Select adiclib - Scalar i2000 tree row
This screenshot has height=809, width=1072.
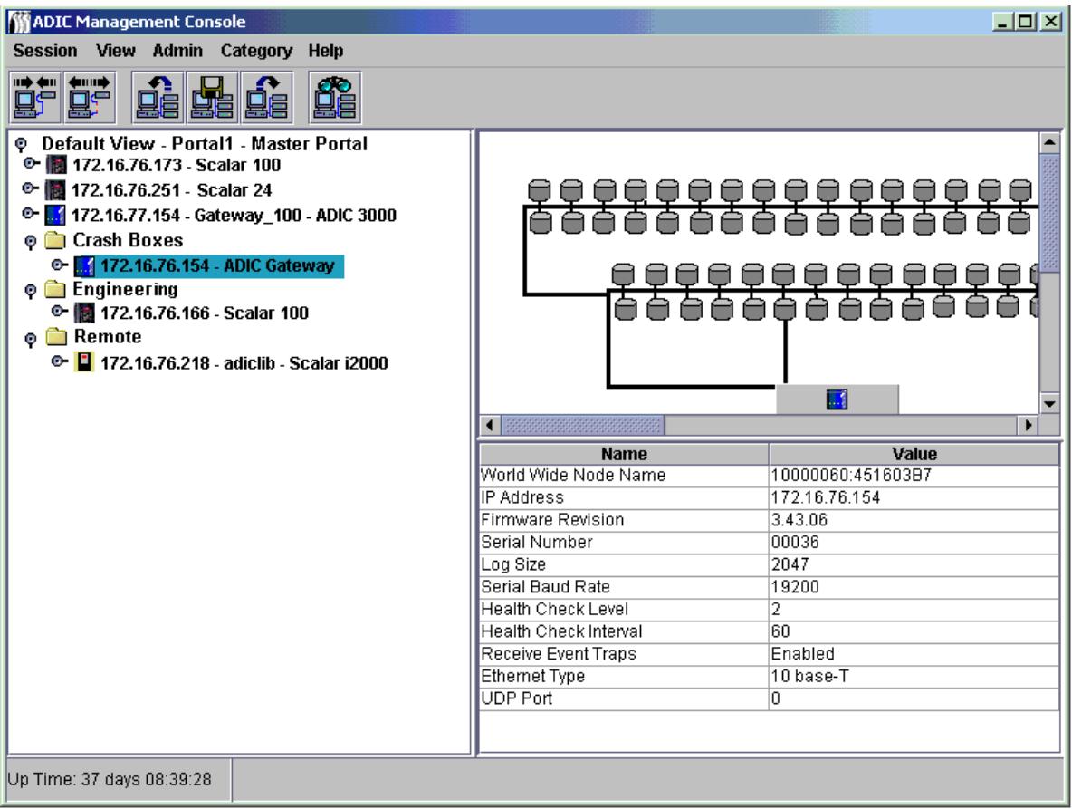244,363
